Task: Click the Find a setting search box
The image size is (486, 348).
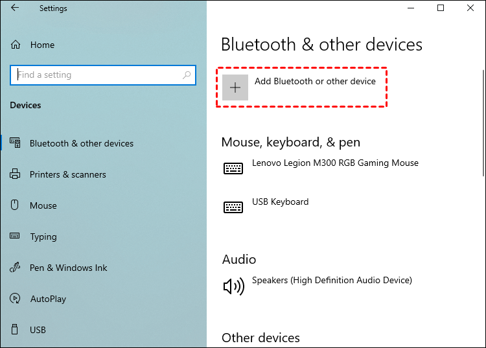Action: (x=97, y=75)
